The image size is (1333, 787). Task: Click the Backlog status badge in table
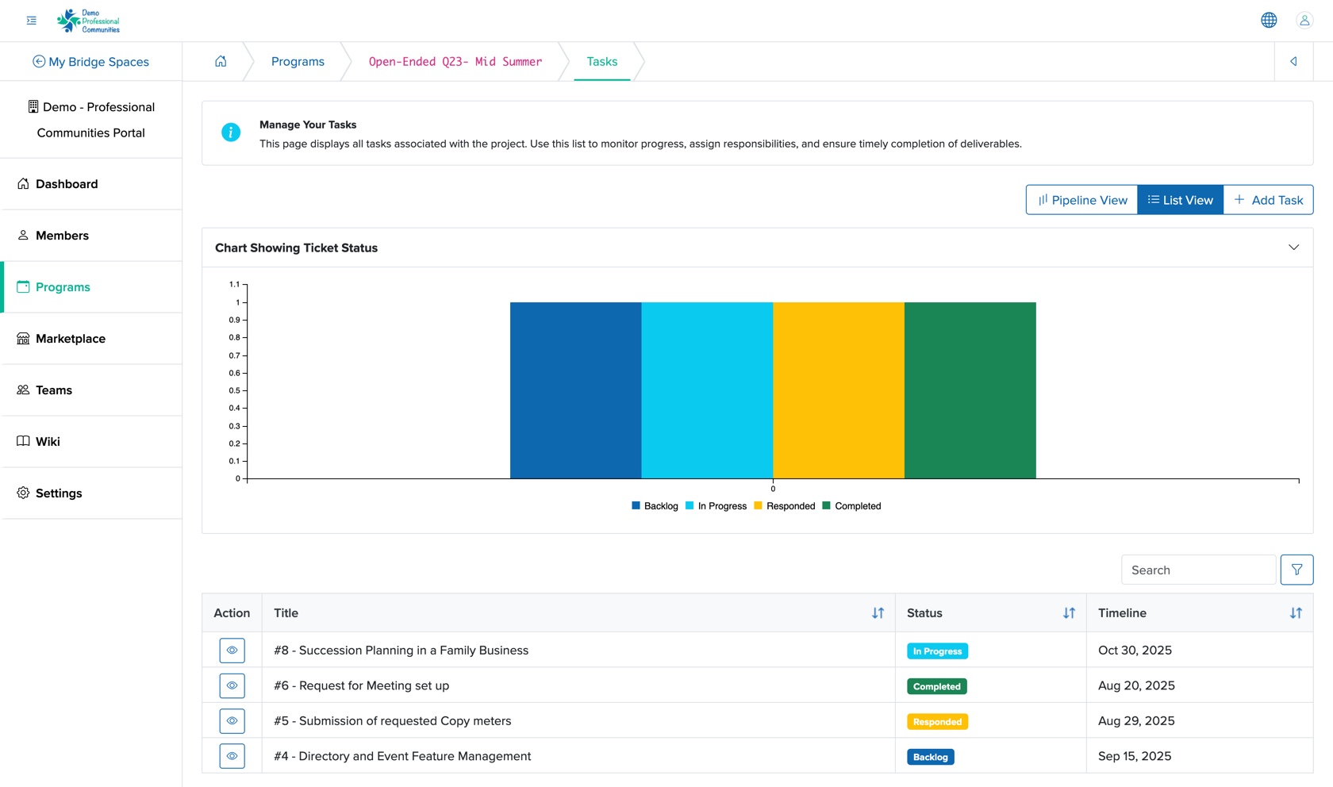[930, 757]
